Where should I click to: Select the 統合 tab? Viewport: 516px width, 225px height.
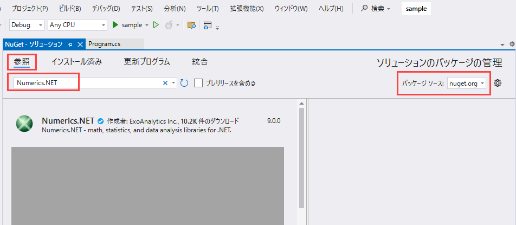pos(200,61)
